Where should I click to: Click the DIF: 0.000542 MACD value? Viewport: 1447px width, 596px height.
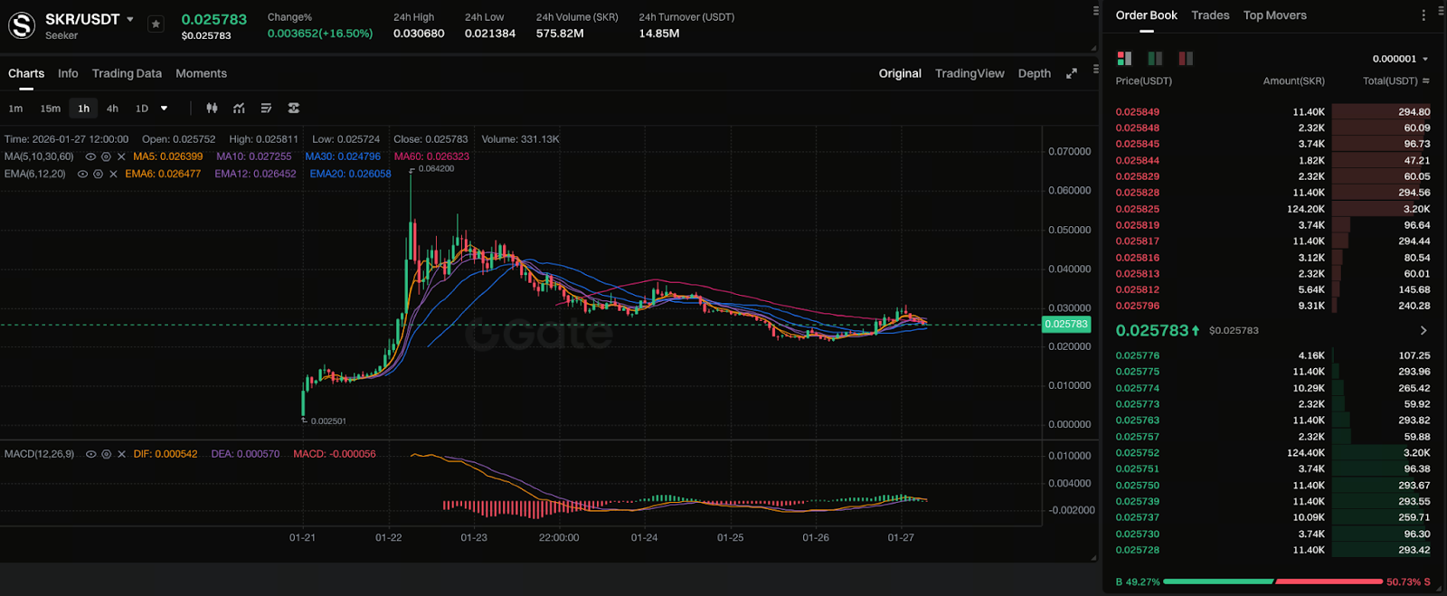click(x=166, y=454)
